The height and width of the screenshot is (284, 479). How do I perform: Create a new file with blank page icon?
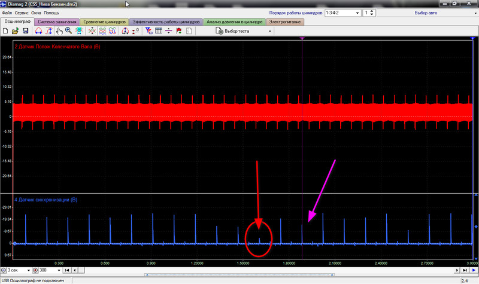pyautogui.click(x=5, y=31)
